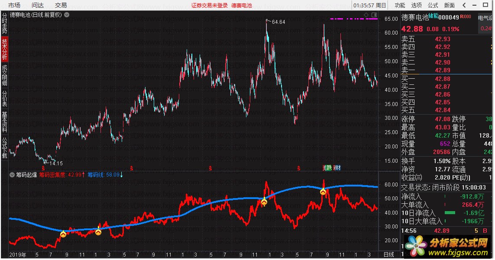
Task: Click the back arrow in title bar
Action: (464, 5)
